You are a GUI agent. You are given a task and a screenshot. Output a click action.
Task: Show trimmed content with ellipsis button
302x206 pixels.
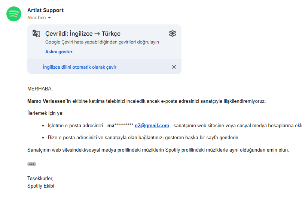click(32, 164)
